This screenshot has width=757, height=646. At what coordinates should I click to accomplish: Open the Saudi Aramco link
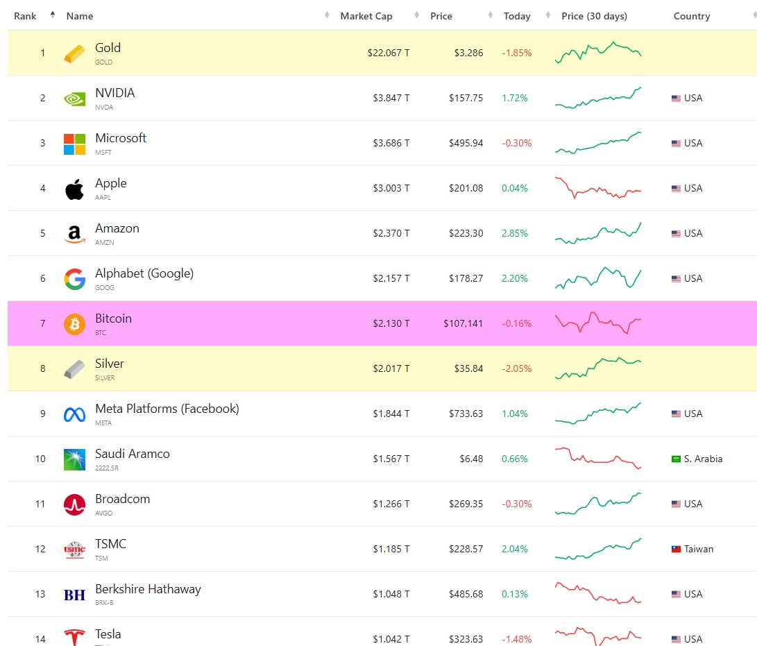click(133, 454)
